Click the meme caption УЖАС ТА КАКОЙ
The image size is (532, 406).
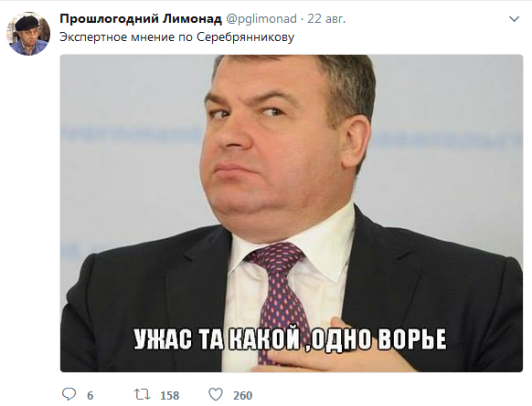(x=217, y=339)
